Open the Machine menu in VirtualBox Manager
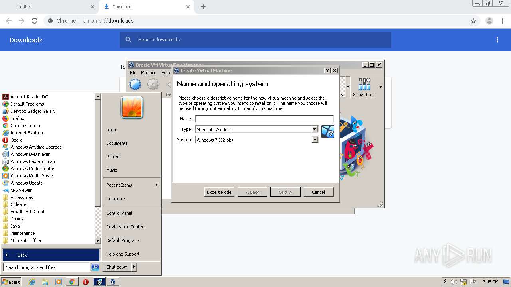This screenshot has width=511, height=287. 149,73
